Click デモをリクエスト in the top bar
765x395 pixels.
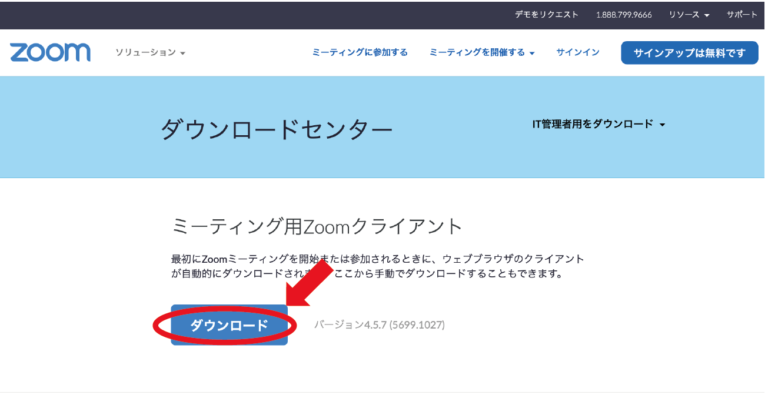pyautogui.click(x=547, y=14)
